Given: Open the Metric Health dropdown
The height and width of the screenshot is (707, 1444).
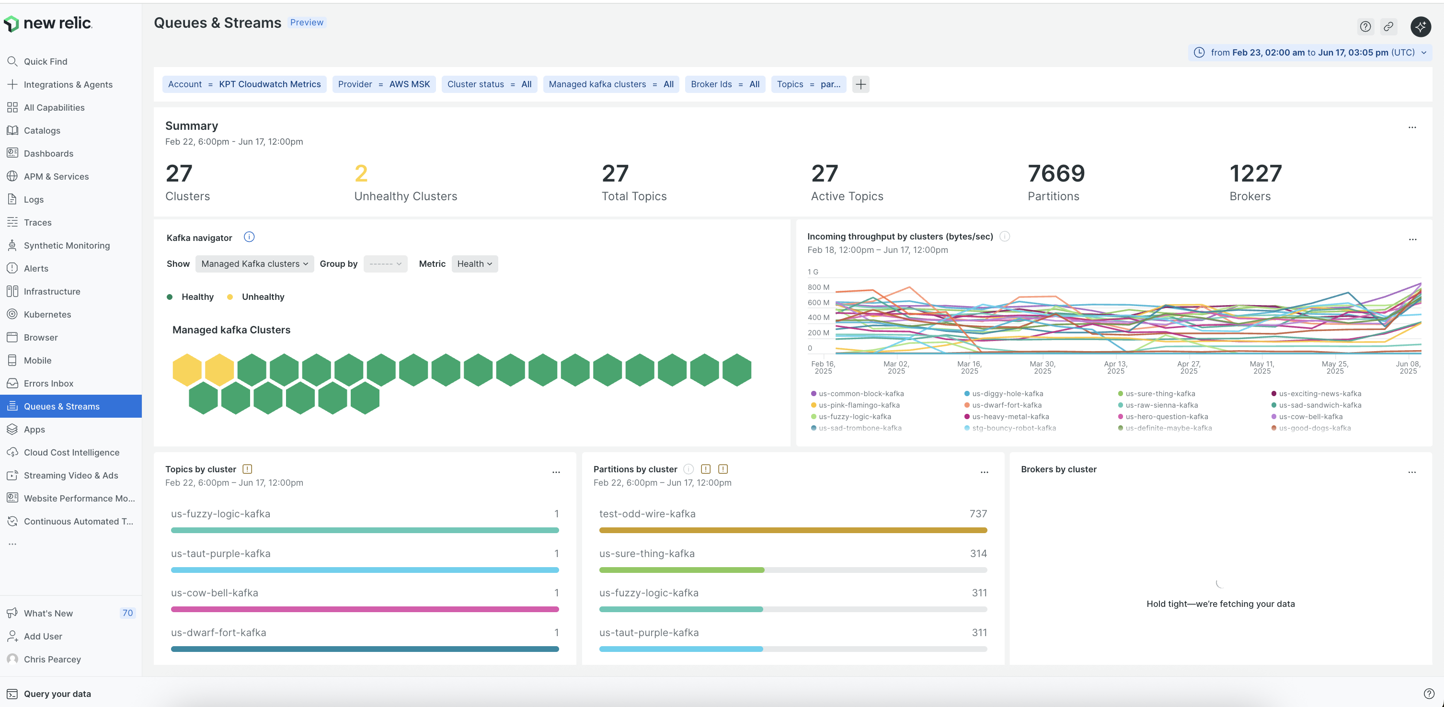Looking at the screenshot, I should (x=474, y=264).
